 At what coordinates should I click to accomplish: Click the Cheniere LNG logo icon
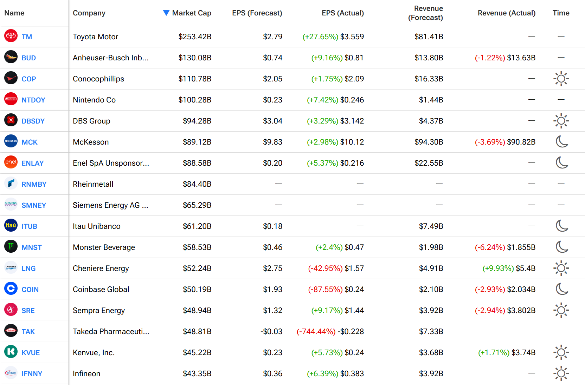pos(11,267)
